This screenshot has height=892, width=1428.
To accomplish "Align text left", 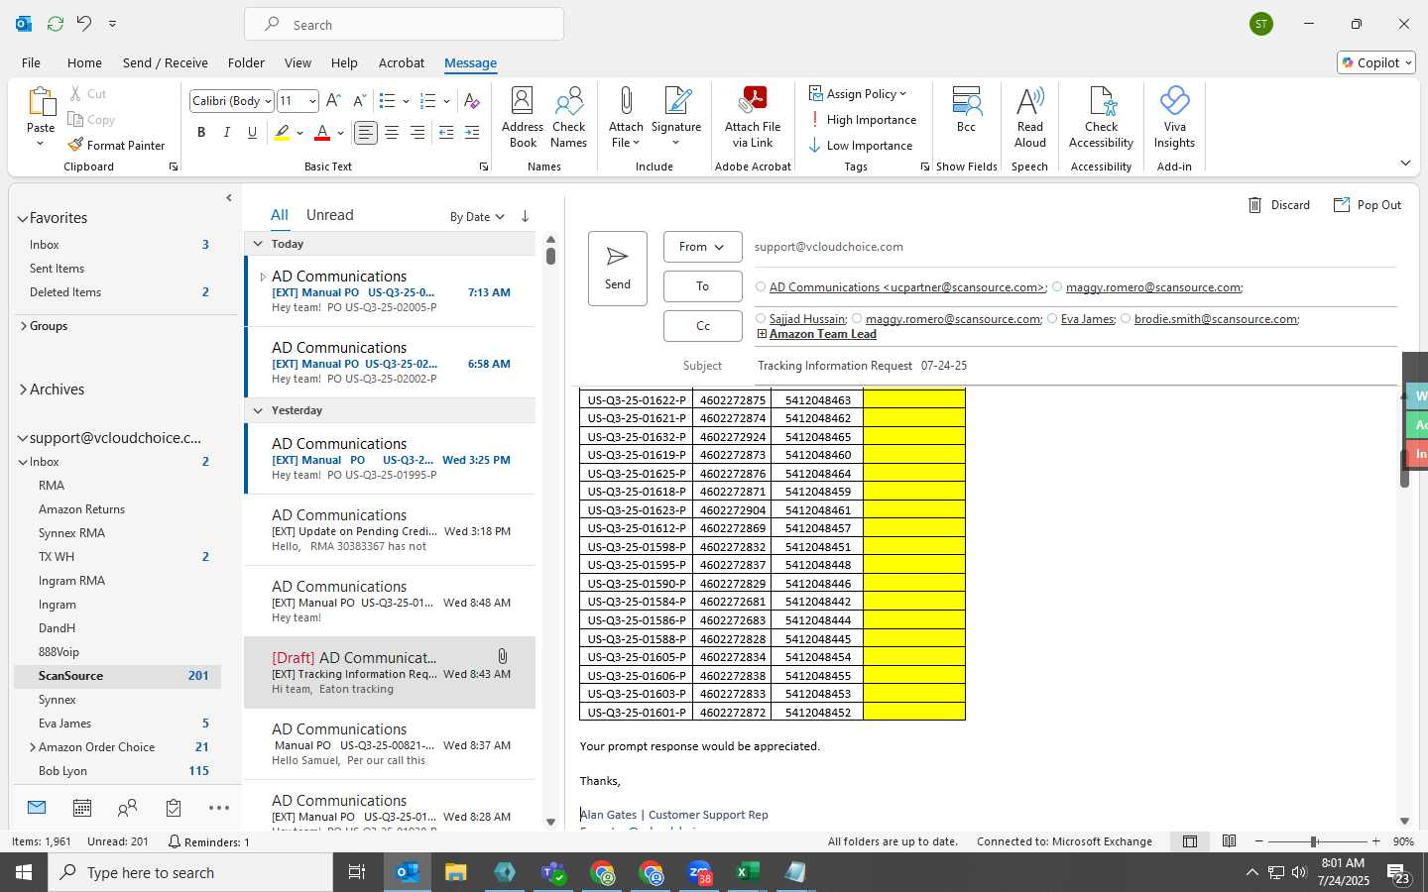I will click(366, 133).
